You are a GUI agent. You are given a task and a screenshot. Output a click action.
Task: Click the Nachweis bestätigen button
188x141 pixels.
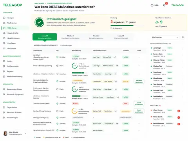pyautogui.click(x=139, y=81)
